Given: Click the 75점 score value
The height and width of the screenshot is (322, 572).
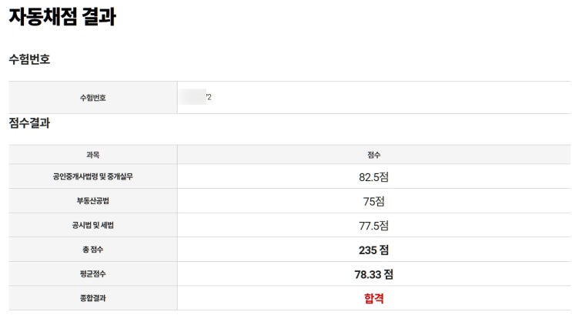Looking at the screenshot, I should [373, 201].
